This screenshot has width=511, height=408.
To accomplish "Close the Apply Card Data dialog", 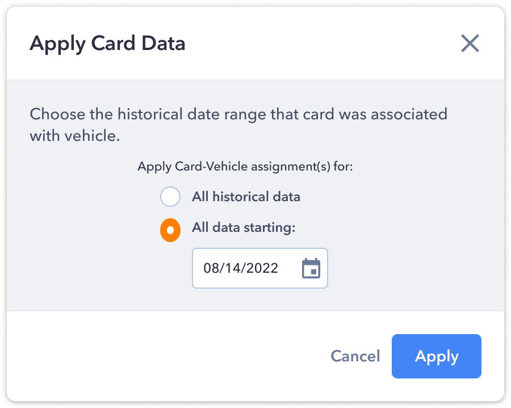I will point(470,43).
